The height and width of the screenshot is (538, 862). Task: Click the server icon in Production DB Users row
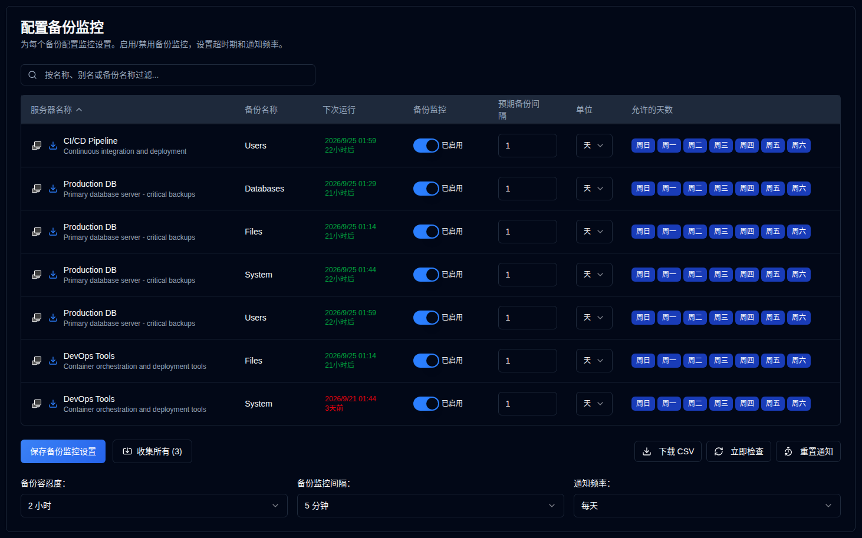coord(37,318)
